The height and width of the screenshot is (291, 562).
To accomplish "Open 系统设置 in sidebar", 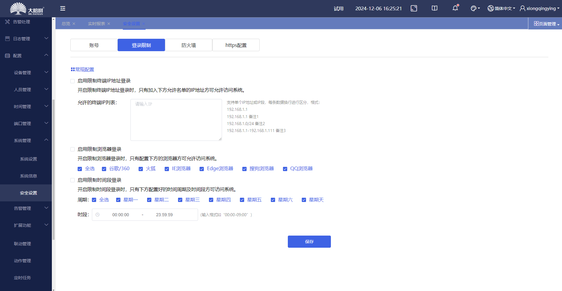I will (x=29, y=159).
